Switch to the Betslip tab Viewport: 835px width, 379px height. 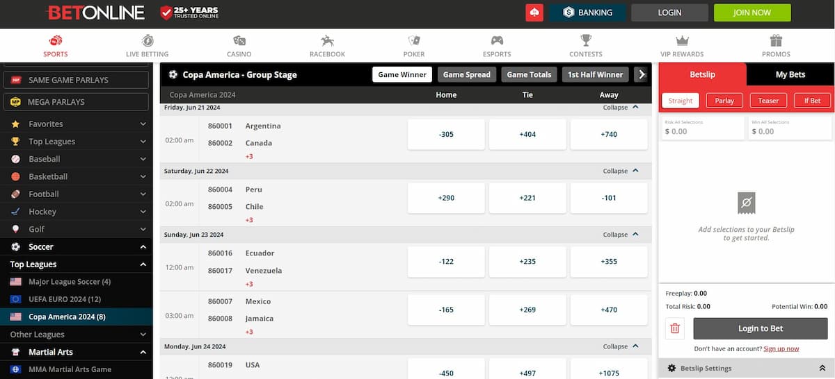[x=702, y=74]
